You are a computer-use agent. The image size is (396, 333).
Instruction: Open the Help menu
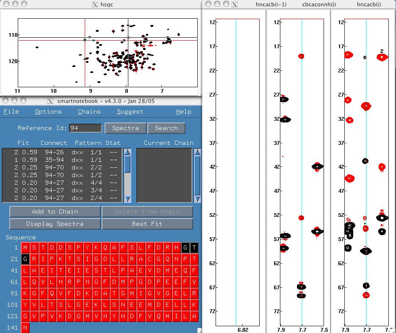[x=183, y=111]
